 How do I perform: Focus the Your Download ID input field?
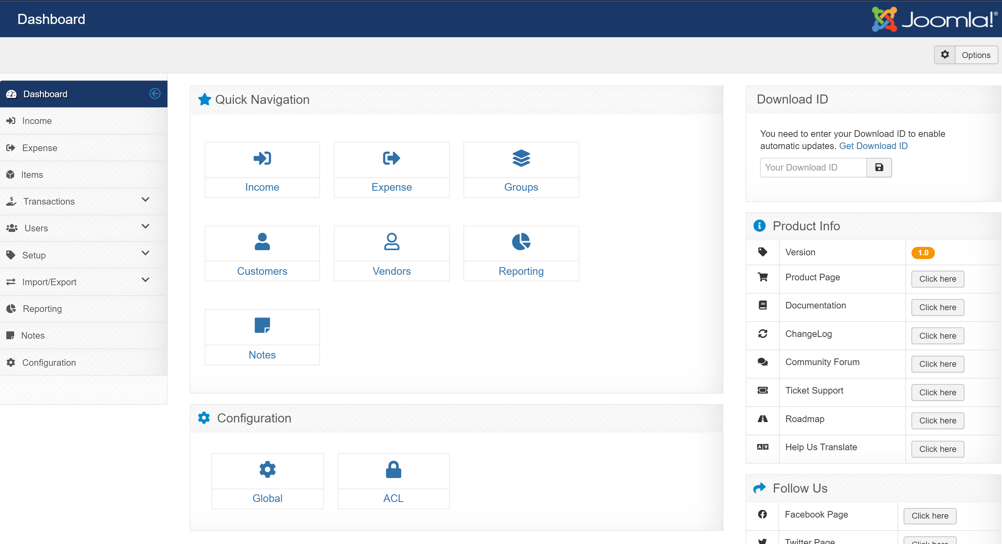813,167
